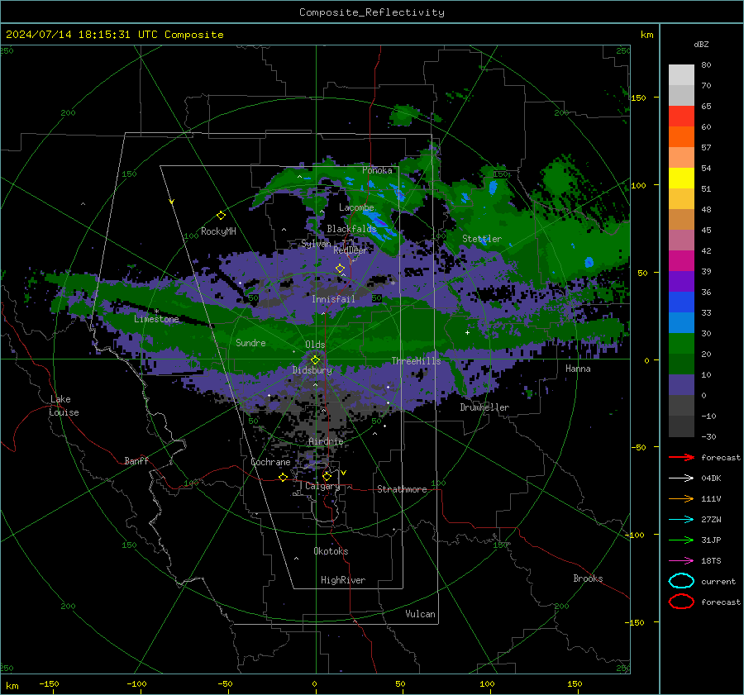Click the yellow diamond marker above the Calgary label
Viewport: 744px width, 695px height.
pyautogui.click(x=327, y=476)
